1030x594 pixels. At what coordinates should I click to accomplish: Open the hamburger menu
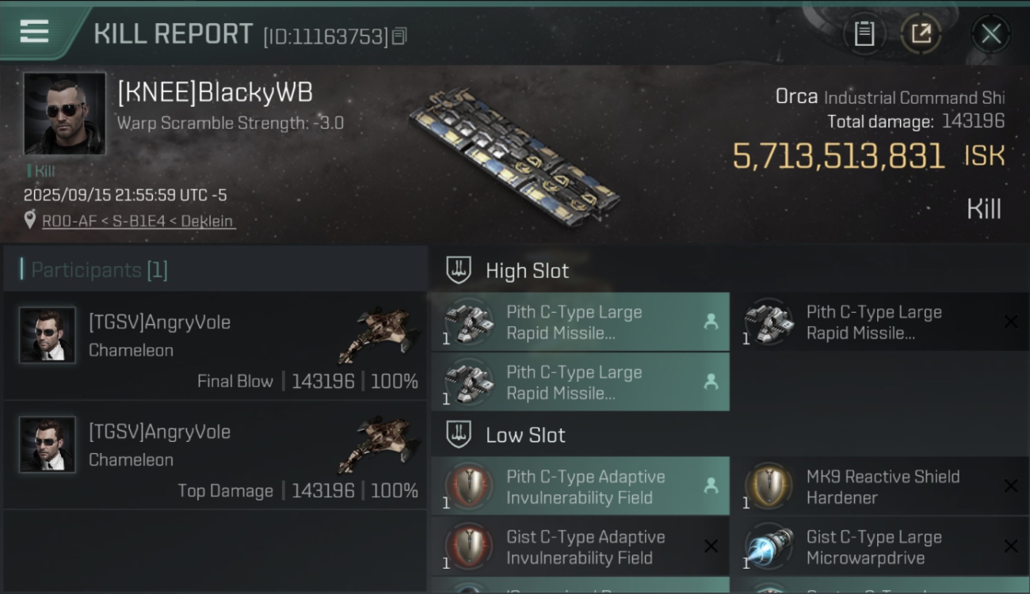34,32
